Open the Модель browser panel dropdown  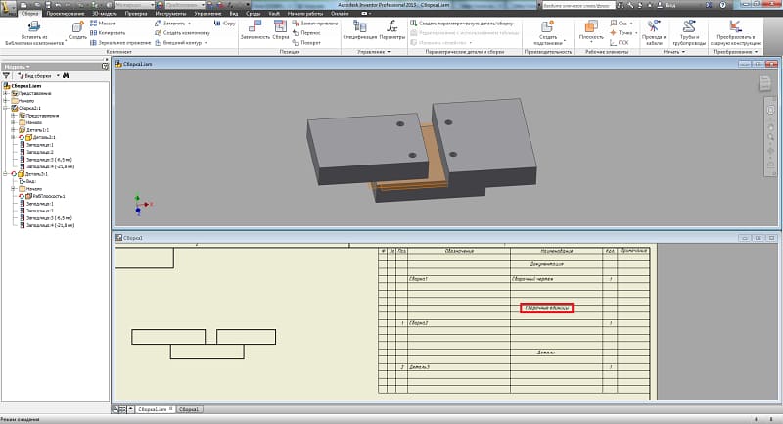pyautogui.click(x=18, y=67)
